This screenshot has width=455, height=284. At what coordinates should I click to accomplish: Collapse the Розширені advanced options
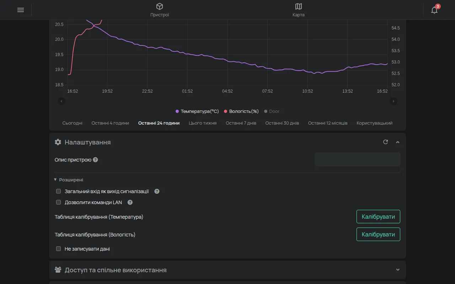point(69,180)
